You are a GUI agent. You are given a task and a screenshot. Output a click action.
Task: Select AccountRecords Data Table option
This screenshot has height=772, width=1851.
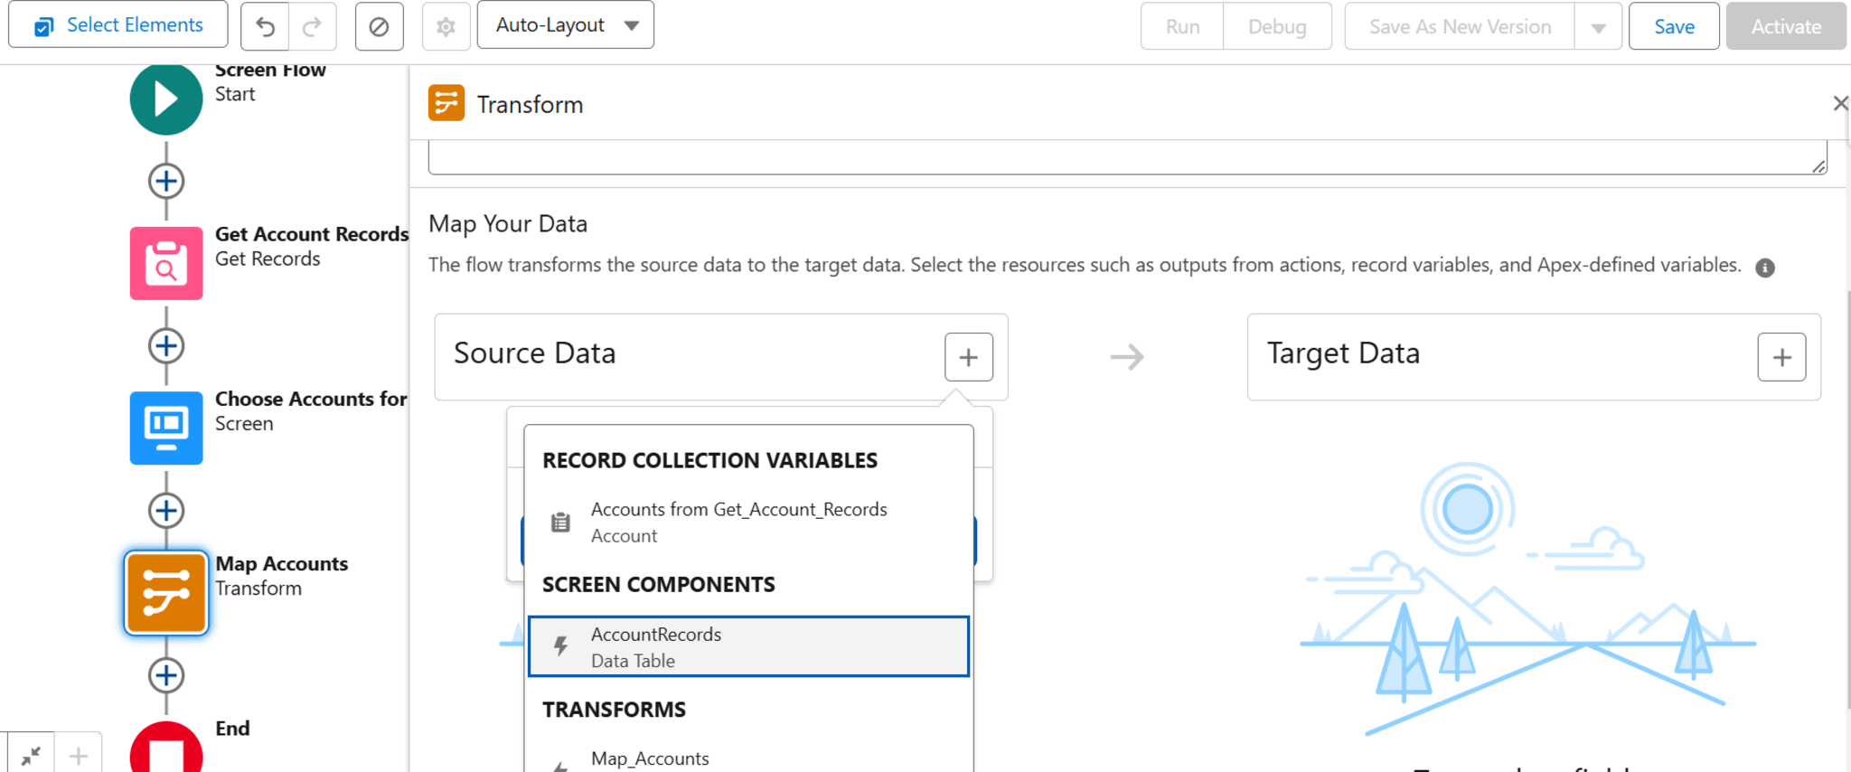point(748,647)
